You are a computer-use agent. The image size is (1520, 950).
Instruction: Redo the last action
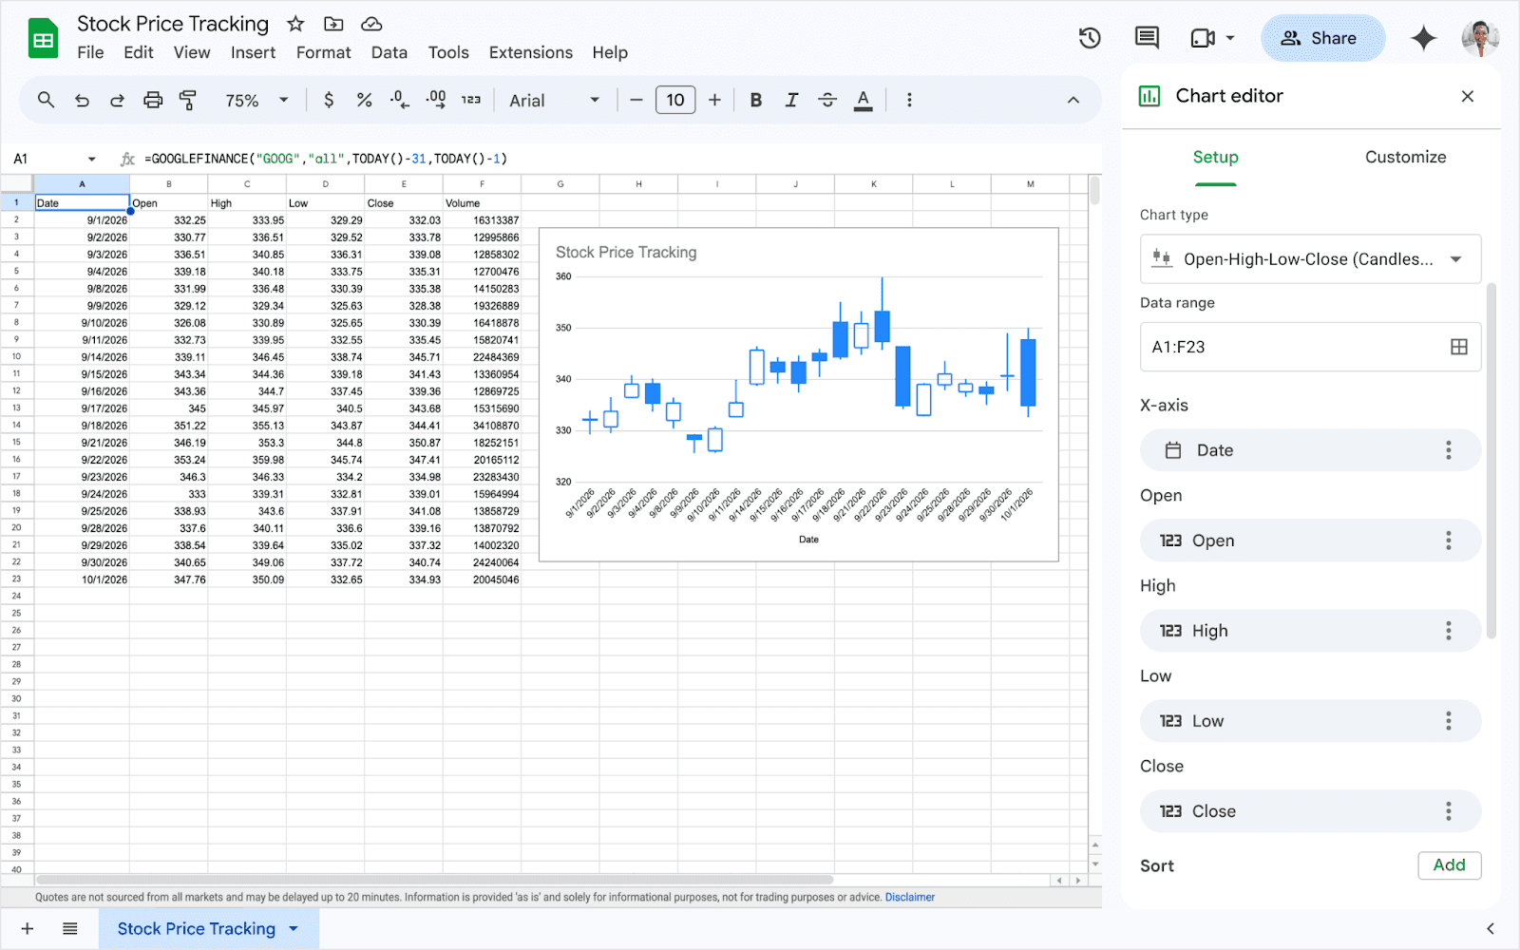[x=117, y=100]
